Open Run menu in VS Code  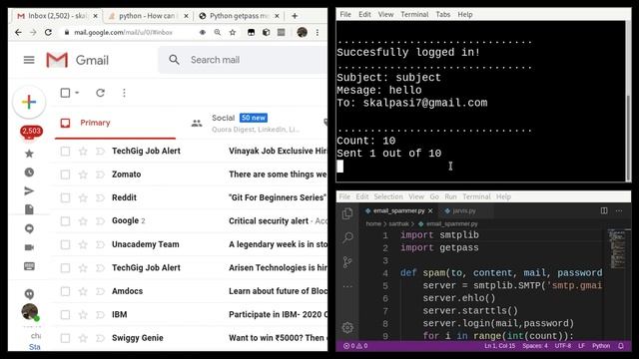coord(450,196)
